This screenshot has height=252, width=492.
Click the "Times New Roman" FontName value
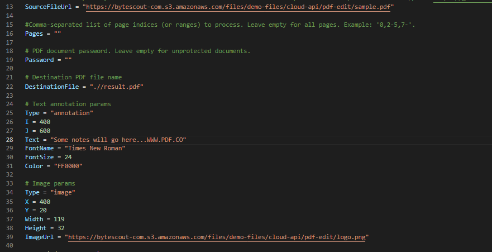[x=95, y=148]
